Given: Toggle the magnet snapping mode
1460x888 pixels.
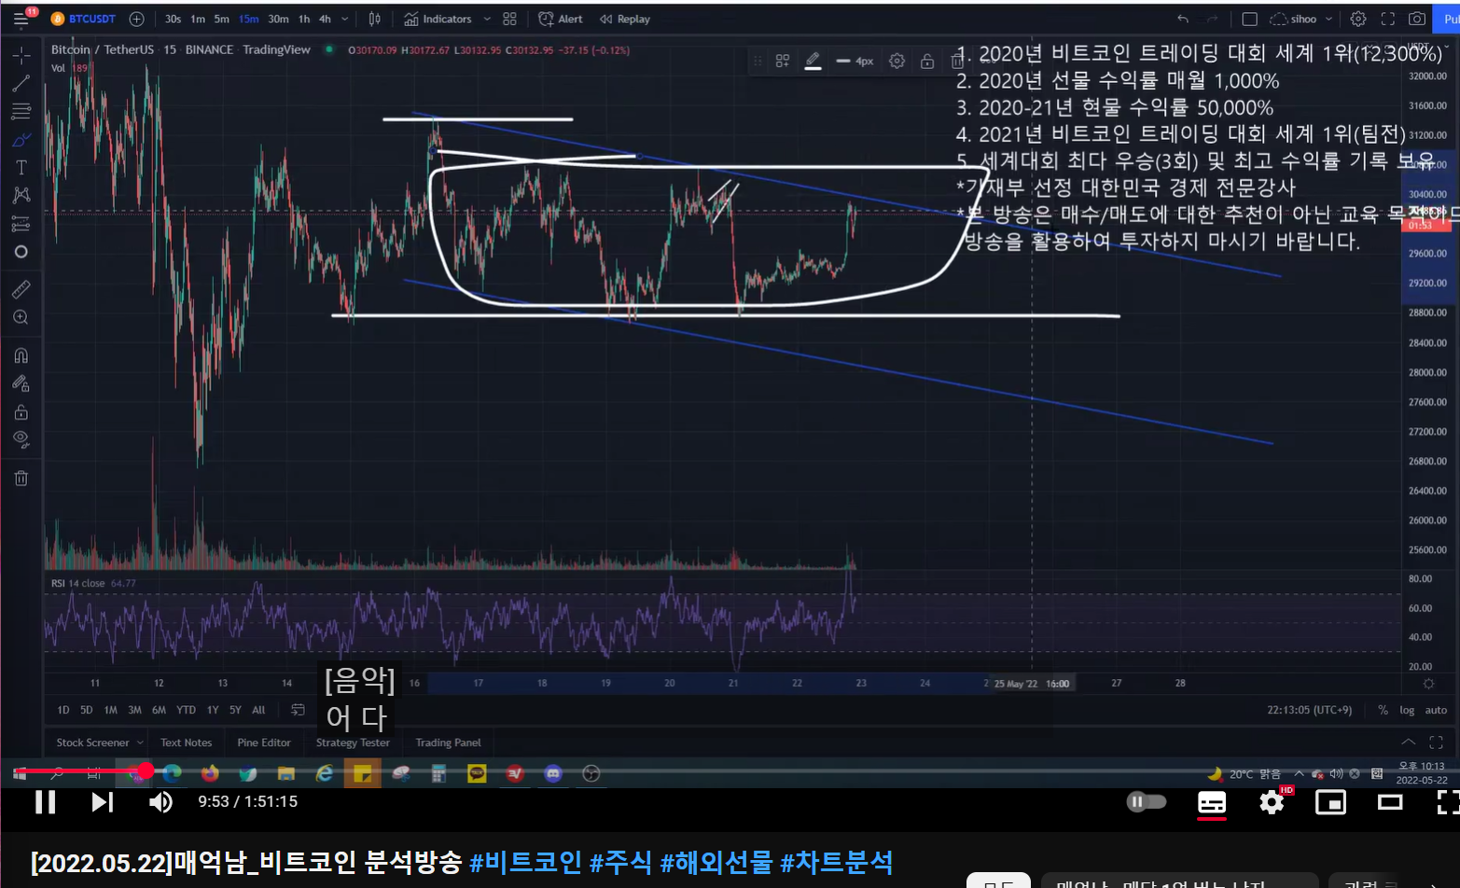Looking at the screenshot, I should 21,355.
